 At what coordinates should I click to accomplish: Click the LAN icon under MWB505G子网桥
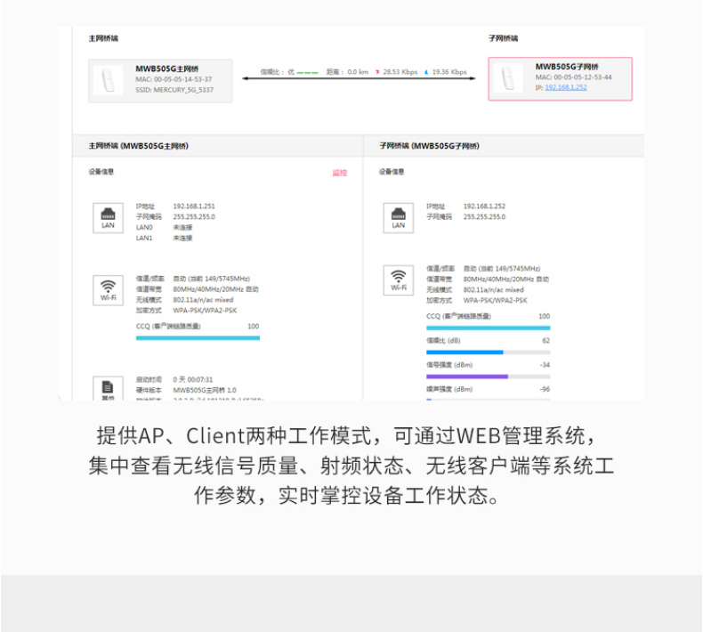(x=398, y=218)
